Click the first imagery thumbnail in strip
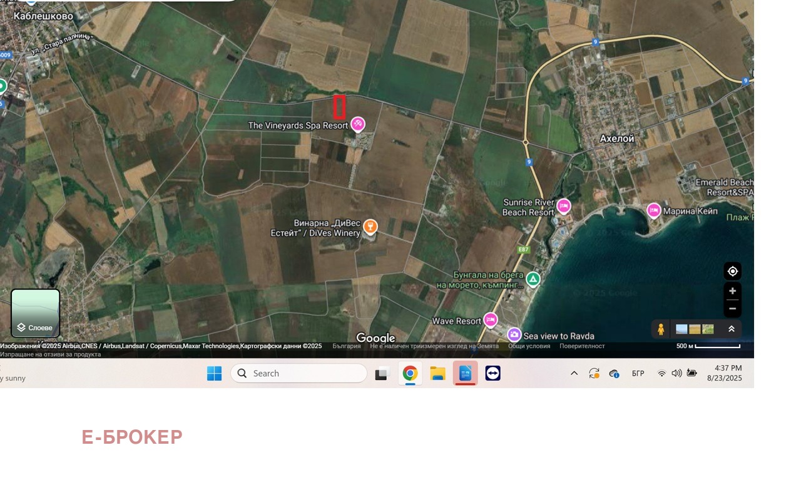Viewport: 801px width, 500px height. tap(681, 329)
